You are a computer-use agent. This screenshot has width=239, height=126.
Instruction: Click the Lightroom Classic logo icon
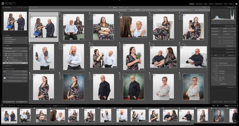coord(2,4)
